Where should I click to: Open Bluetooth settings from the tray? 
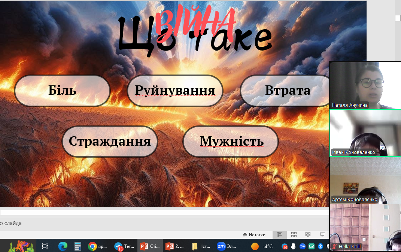coord(320,246)
